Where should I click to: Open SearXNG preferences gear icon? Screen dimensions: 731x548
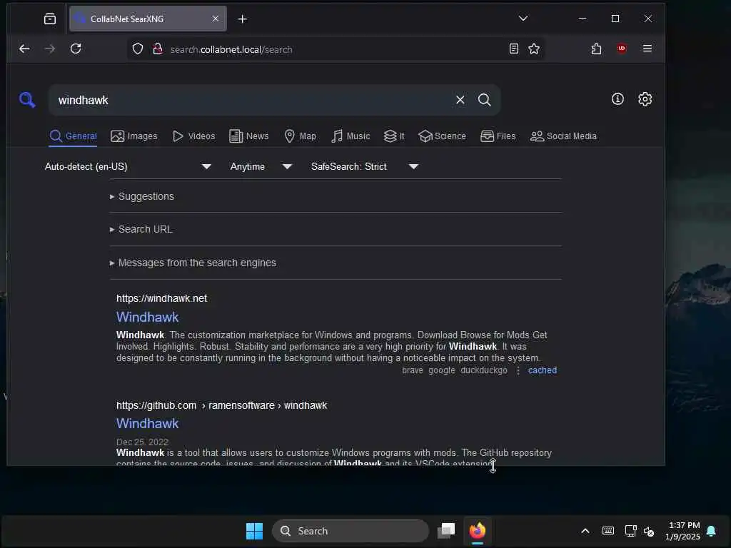[x=645, y=98]
